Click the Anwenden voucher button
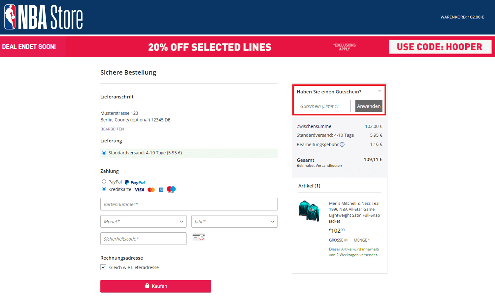This screenshot has width=495, height=296. click(369, 106)
